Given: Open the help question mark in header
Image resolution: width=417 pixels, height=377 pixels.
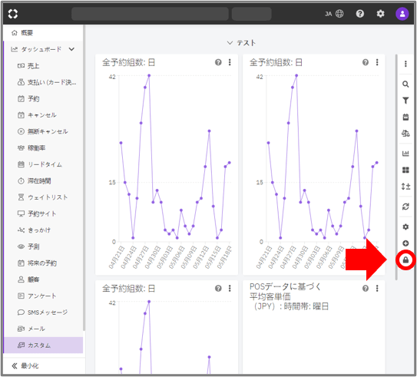Looking at the screenshot, I should 360,14.
